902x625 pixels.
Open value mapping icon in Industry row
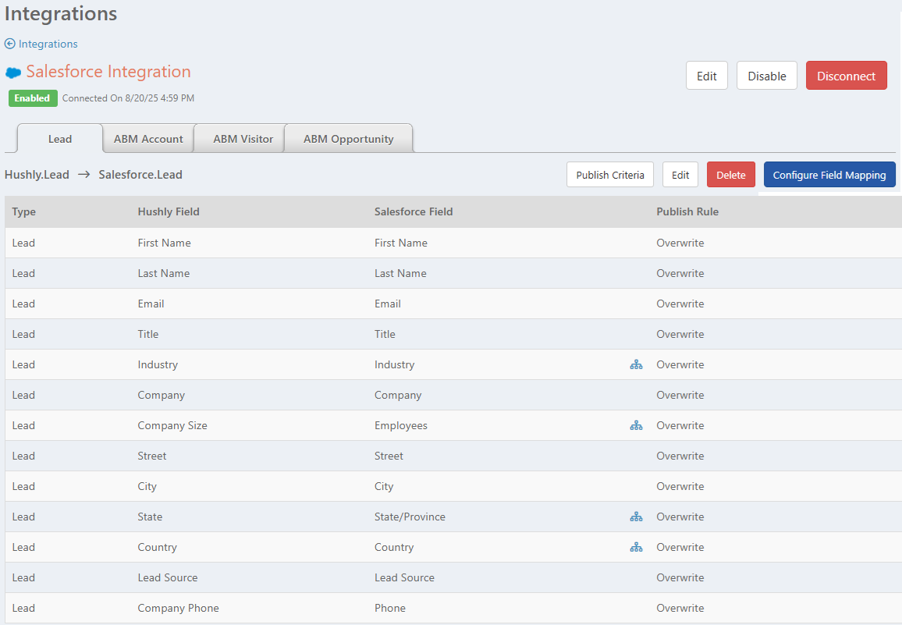click(636, 364)
